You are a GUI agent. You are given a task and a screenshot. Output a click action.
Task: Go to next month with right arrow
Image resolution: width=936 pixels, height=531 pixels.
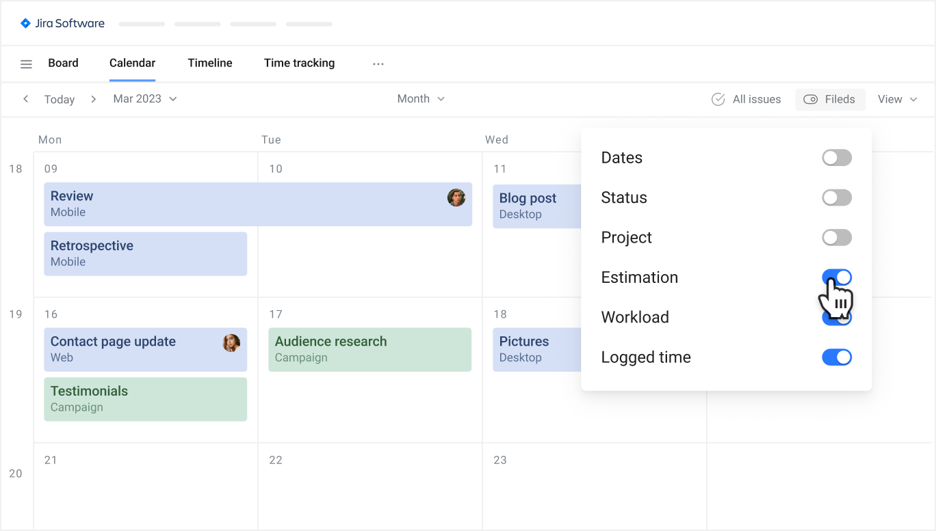[94, 99]
